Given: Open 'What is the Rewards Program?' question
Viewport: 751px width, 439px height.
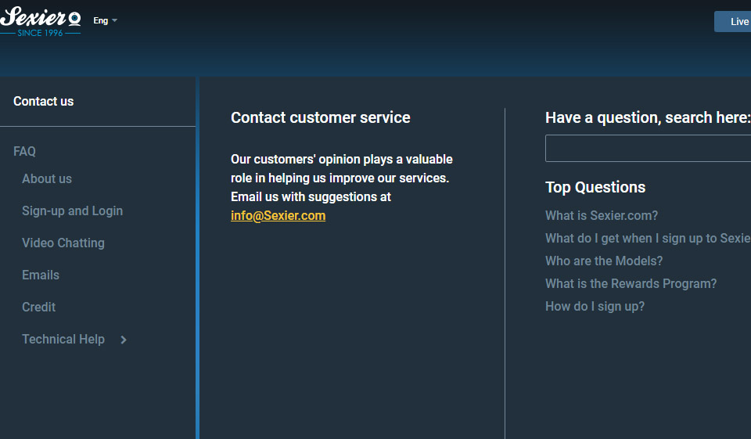Looking at the screenshot, I should coord(631,283).
